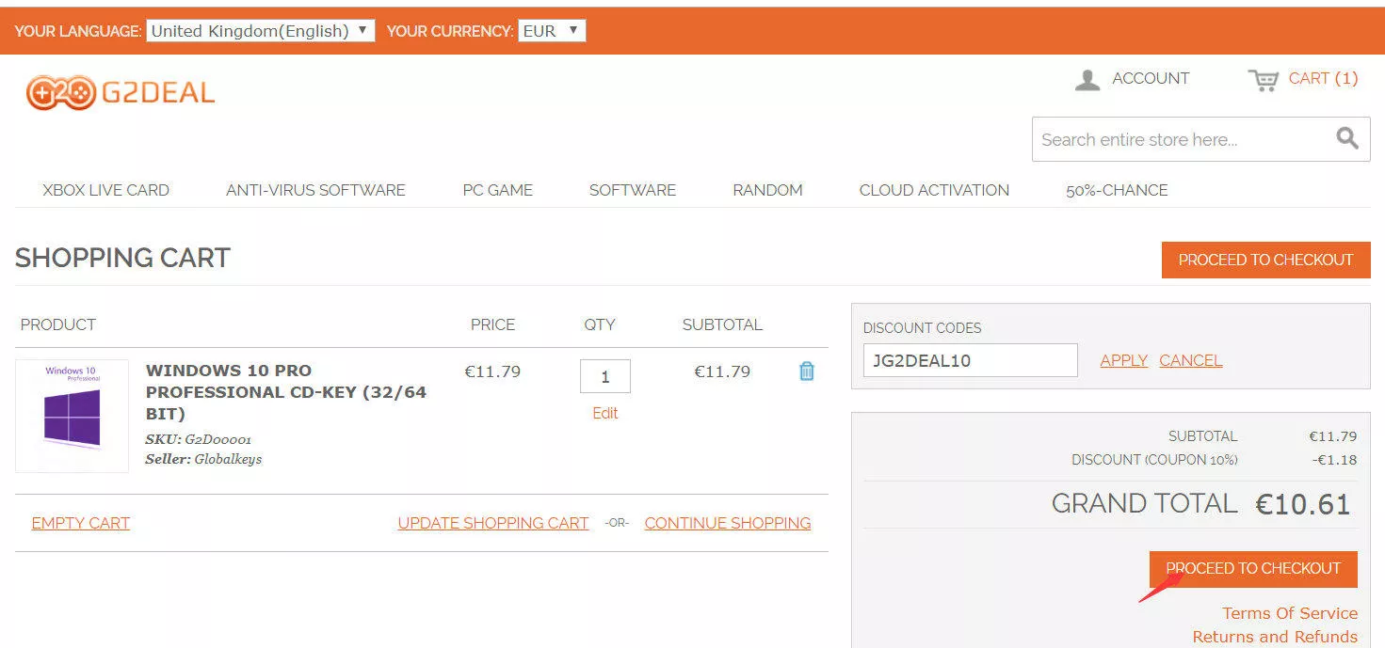Screen dimensions: 1385x648
Task: Click UPDATE SHOPPING CART link
Action: tap(493, 523)
